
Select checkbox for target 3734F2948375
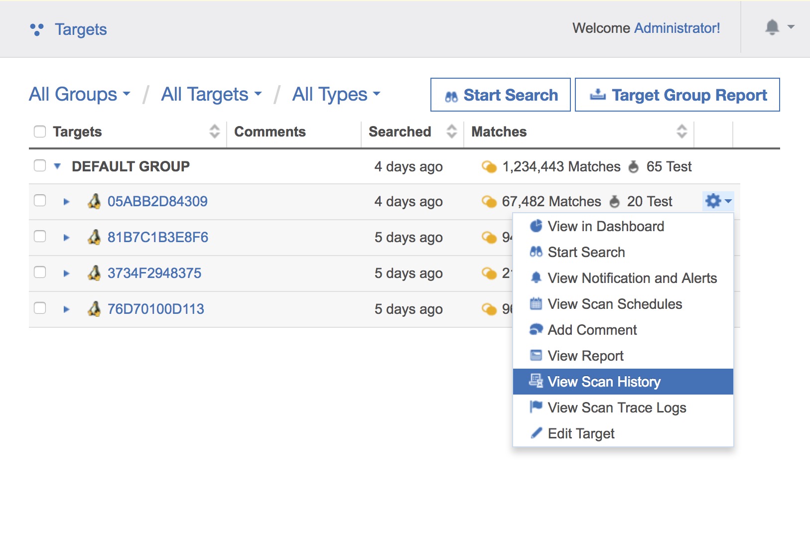click(x=40, y=273)
